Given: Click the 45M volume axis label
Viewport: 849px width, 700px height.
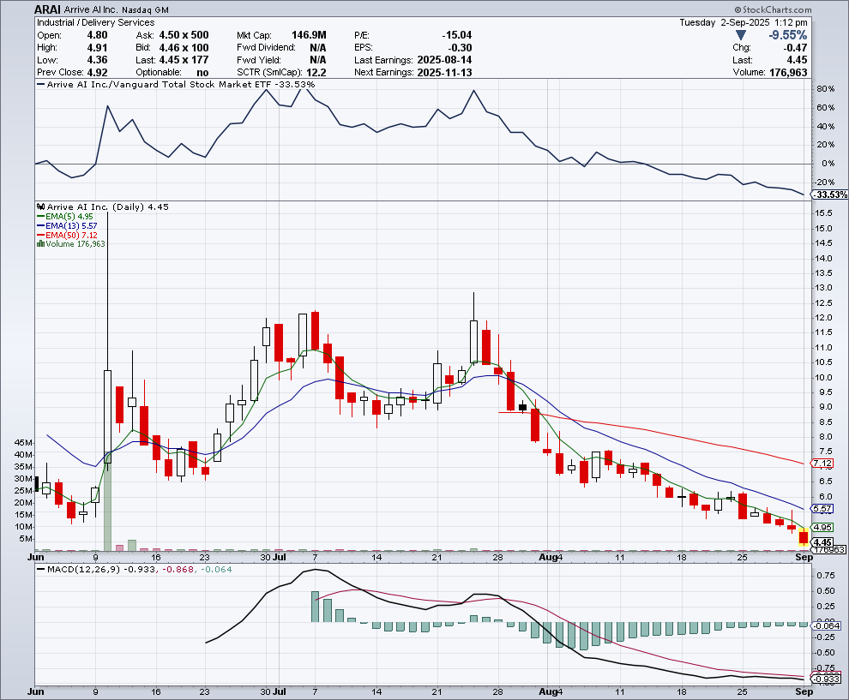Looking at the screenshot, I should click(24, 442).
